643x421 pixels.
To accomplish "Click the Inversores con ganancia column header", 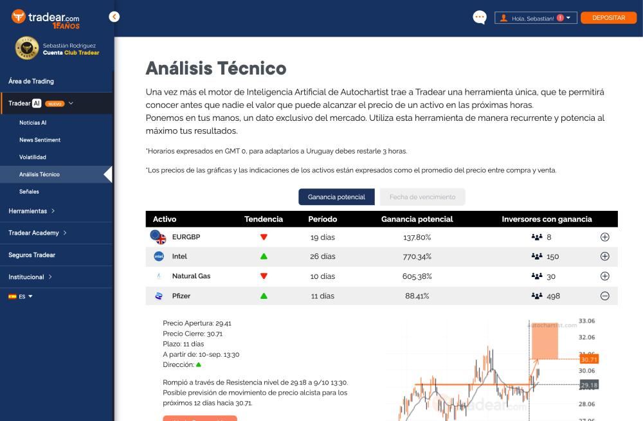I will (547, 219).
